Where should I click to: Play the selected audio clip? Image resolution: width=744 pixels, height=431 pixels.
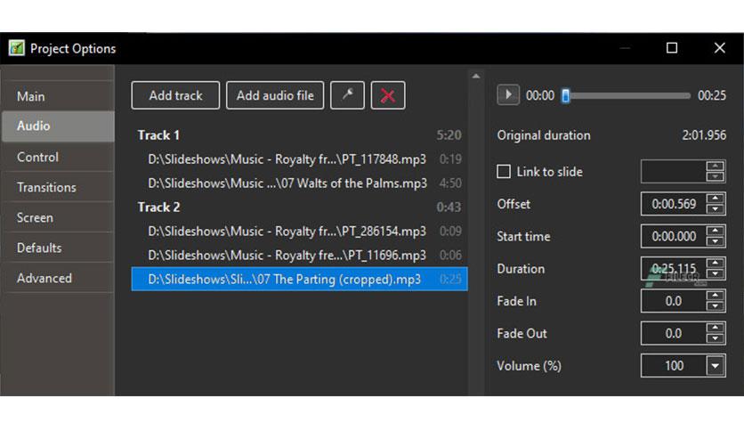(507, 95)
